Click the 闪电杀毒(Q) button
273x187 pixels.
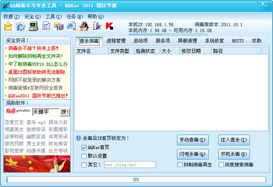pos(193,154)
